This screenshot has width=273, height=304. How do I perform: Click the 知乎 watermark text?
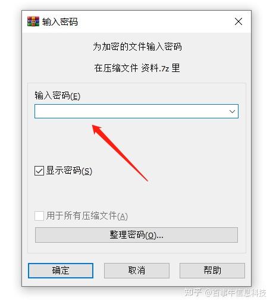193,293
